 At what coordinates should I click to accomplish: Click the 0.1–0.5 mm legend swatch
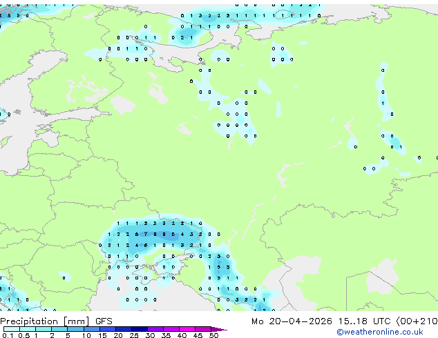pos(12,329)
